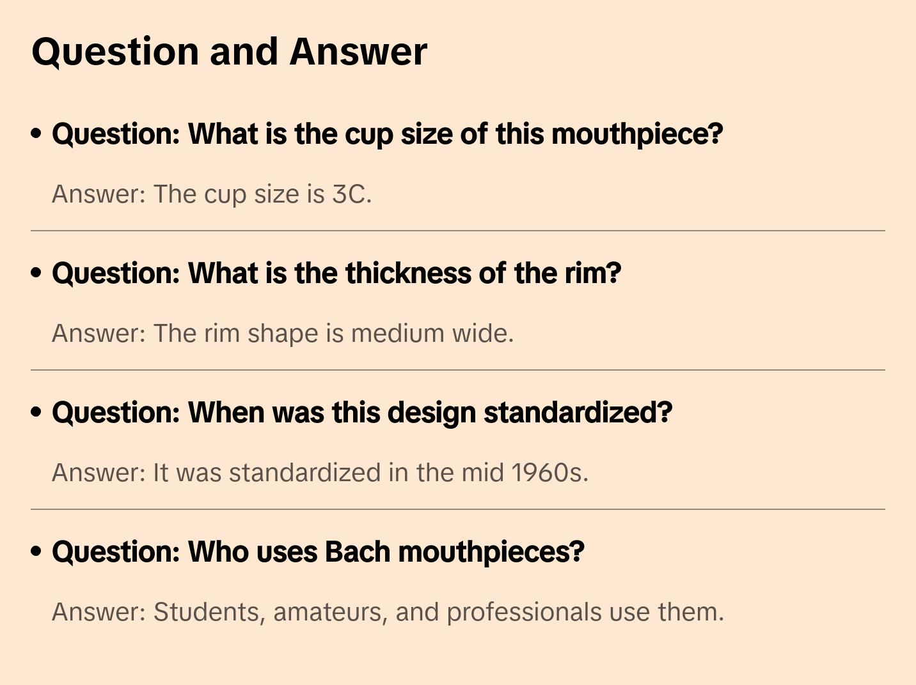Select the question about design standardization
Screen dimensions: 916x685
(362, 413)
